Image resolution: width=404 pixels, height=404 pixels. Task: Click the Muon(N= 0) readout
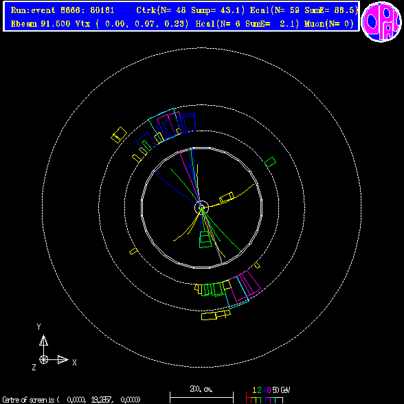coord(329,23)
